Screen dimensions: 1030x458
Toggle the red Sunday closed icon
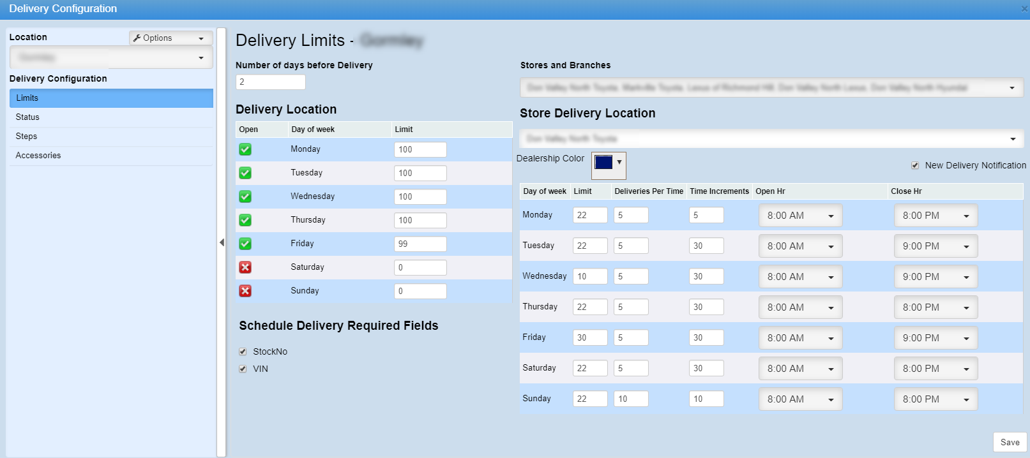coord(245,291)
